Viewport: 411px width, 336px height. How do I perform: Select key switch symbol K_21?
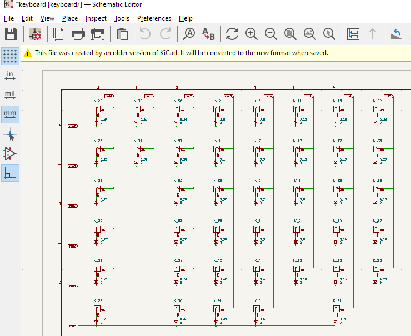pyautogui.click(x=337, y=309)
